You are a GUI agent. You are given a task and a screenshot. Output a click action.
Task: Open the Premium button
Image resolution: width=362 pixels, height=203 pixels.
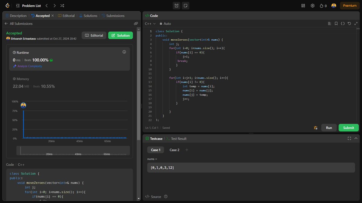point(350,5)
